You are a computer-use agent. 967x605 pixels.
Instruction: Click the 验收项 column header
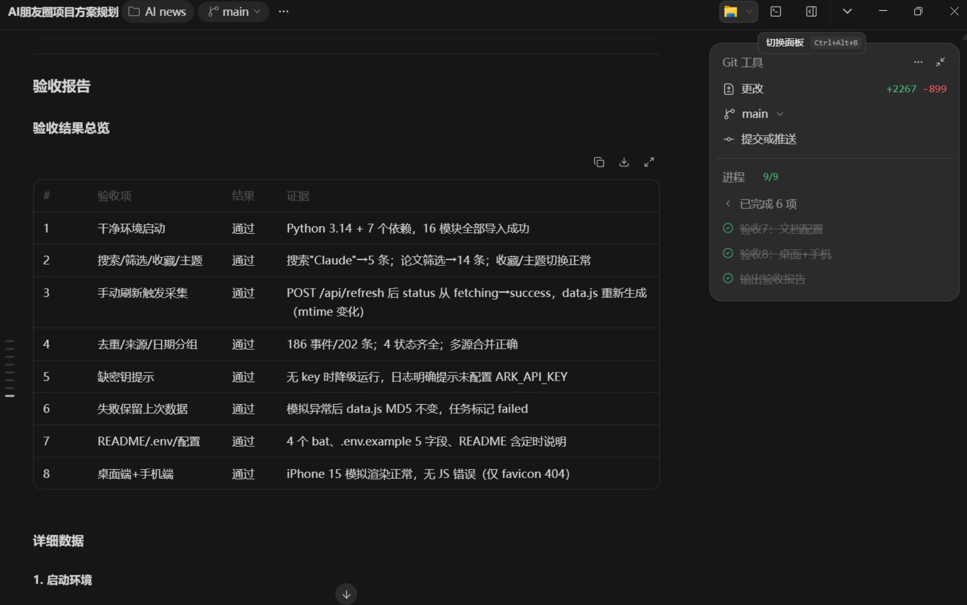click(x=115, y=196)
